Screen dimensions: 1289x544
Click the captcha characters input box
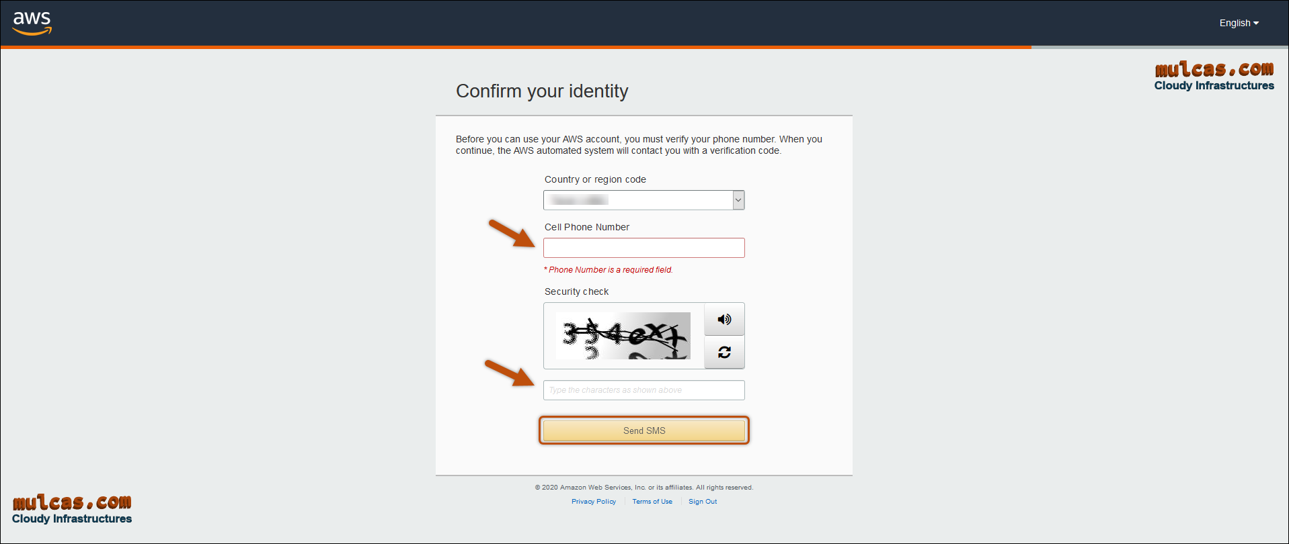click(x=643, y=390)
